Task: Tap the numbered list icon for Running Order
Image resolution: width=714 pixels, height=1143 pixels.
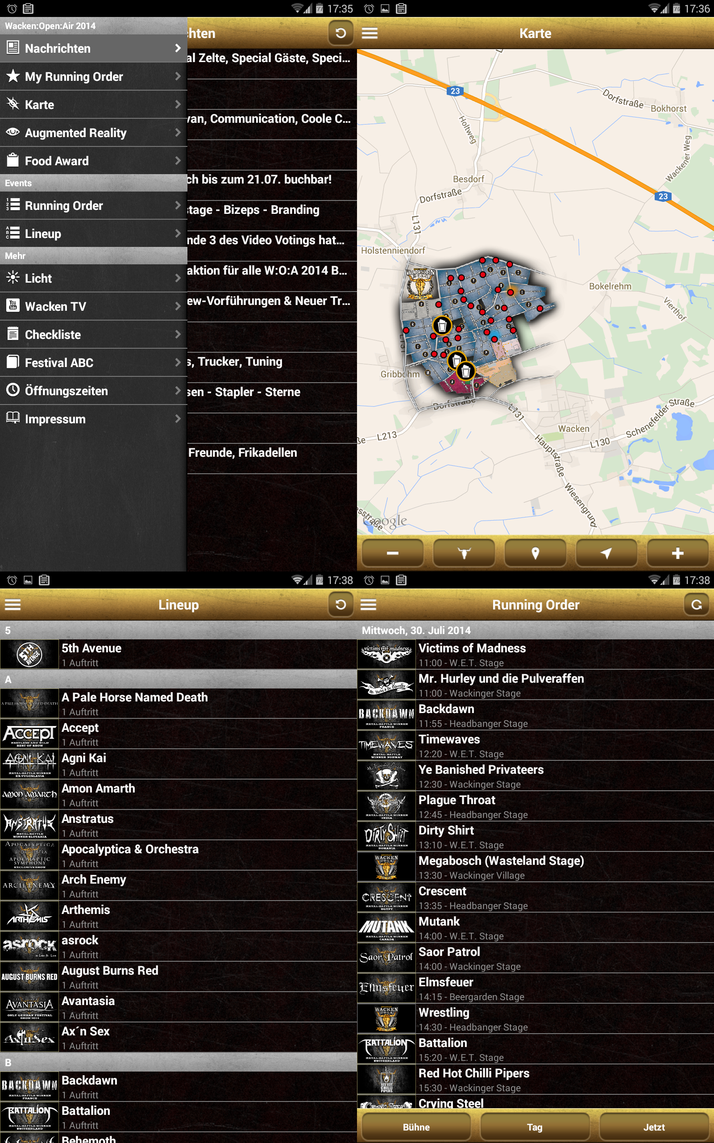Action: coord(13,205)
